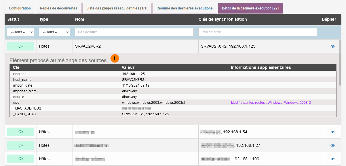Click the vertical scrollbar of the table

point(340,86)
